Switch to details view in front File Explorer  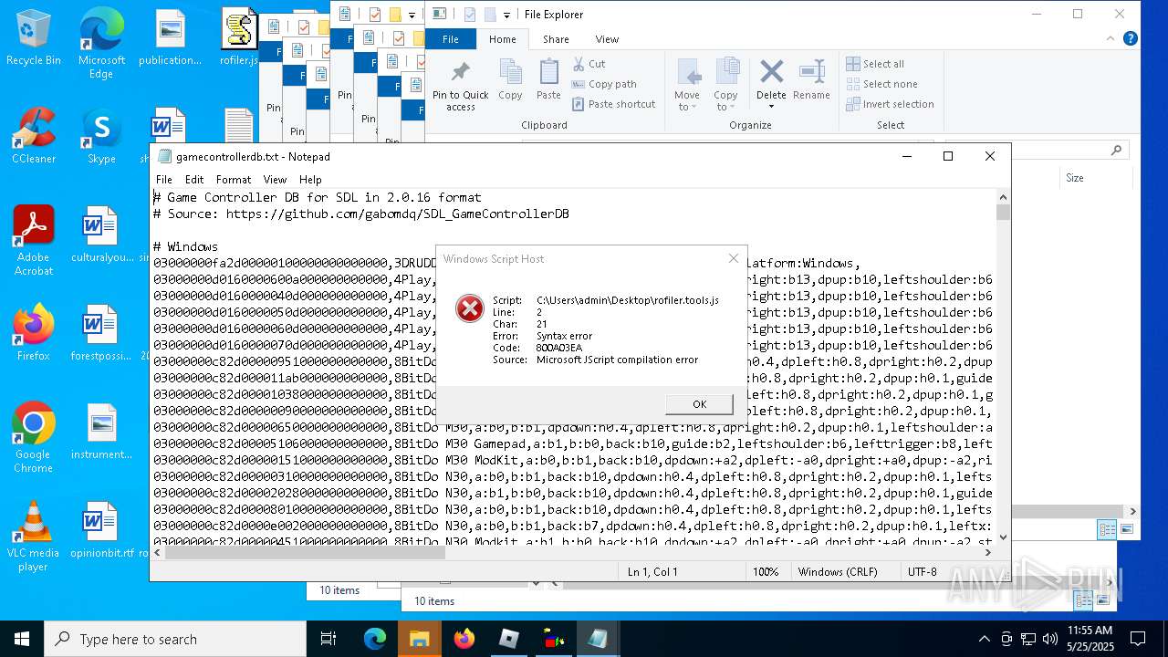pyautogui.click(x=1107, y=529)
